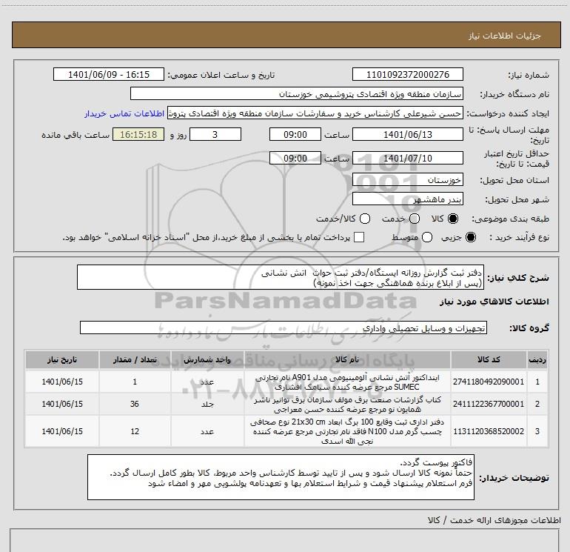The image size is (570, 552).
Task: Click the delivery province field خوزستان
Action: [407, 179]
